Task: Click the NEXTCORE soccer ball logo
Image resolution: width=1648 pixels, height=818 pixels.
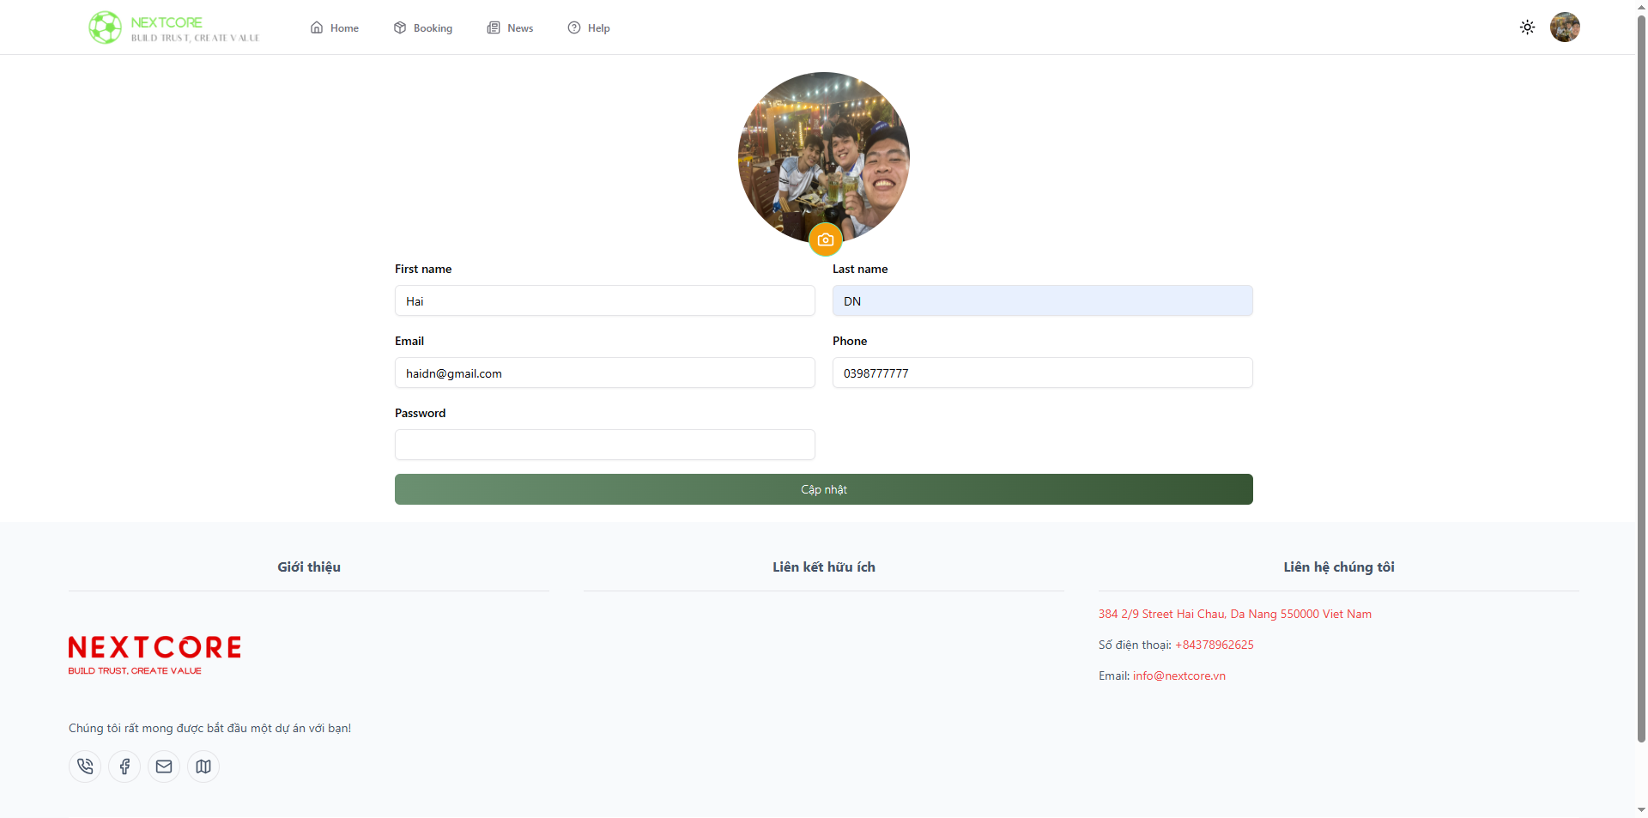Action: pos(106,27)
